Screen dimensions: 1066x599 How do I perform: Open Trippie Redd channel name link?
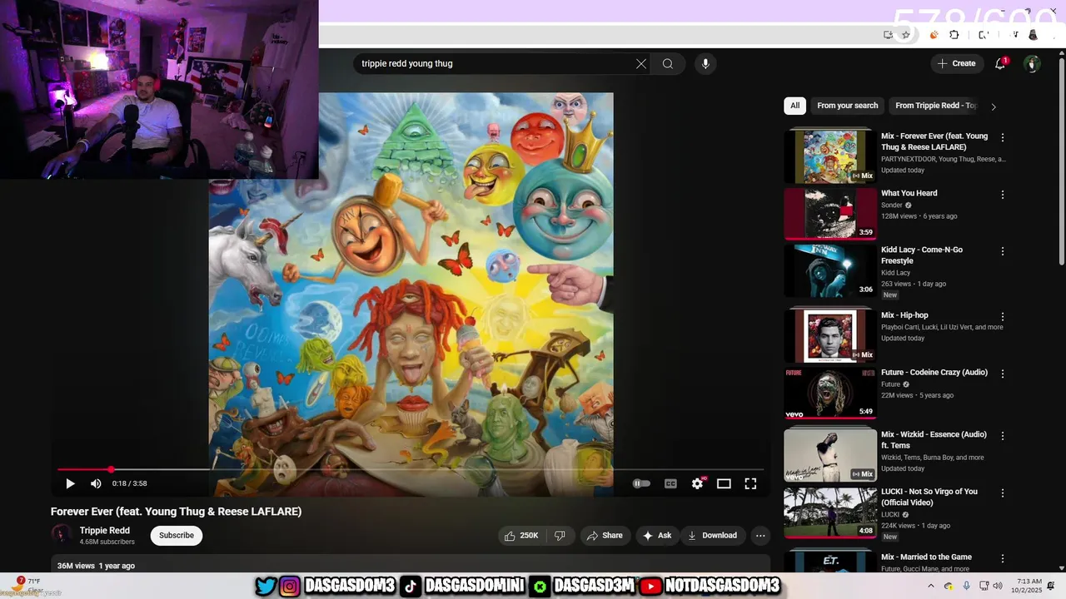click(x=105, y=531)
